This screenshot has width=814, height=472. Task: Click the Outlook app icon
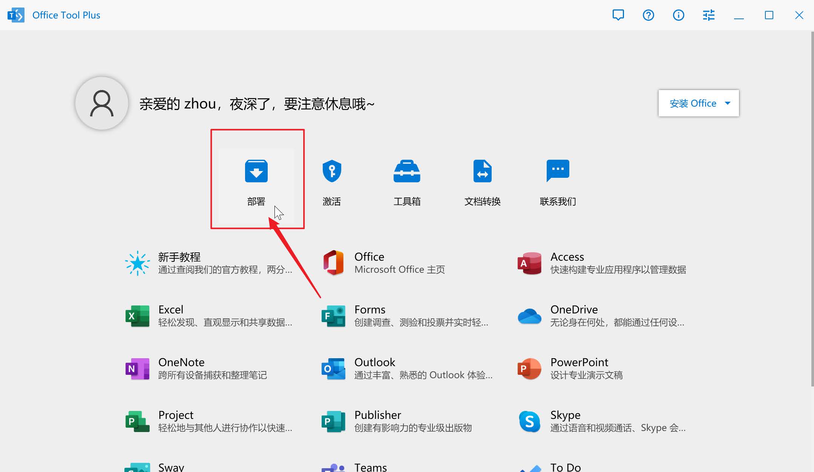click(333, 368)
